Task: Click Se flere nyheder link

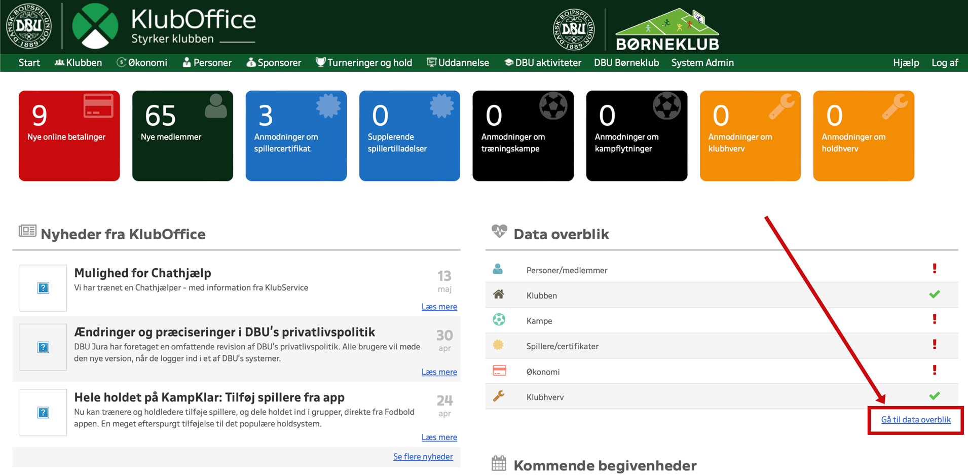Action: pos(423,457)
